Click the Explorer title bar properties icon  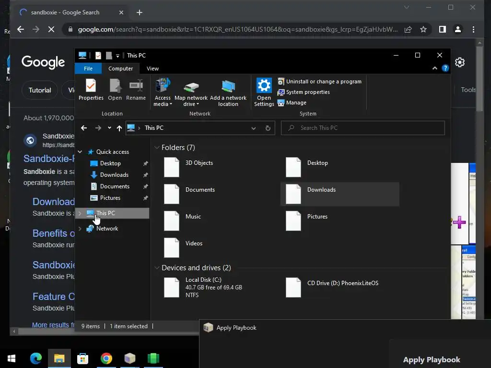(98, 56)
